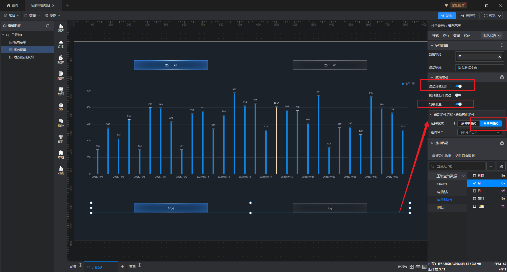Open the 媒体 media components icon

[61, 60]
